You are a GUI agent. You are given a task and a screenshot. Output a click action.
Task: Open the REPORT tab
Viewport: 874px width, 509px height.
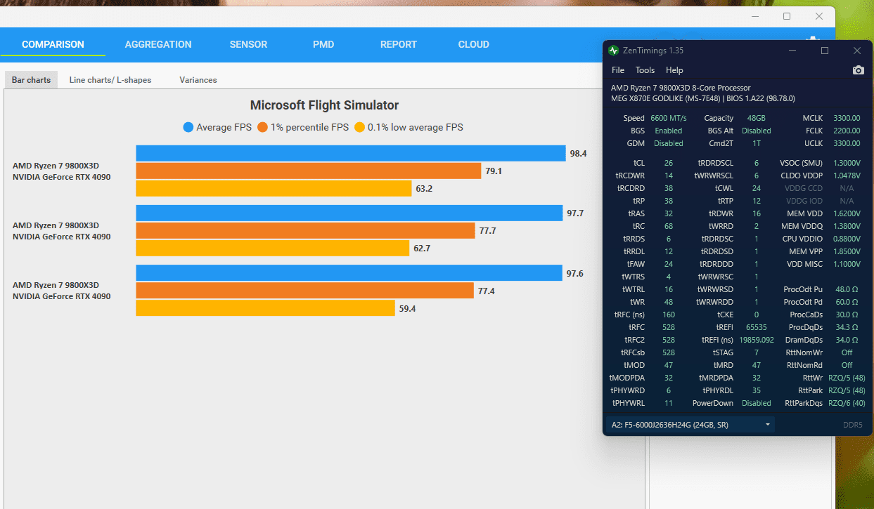point(399,44)
